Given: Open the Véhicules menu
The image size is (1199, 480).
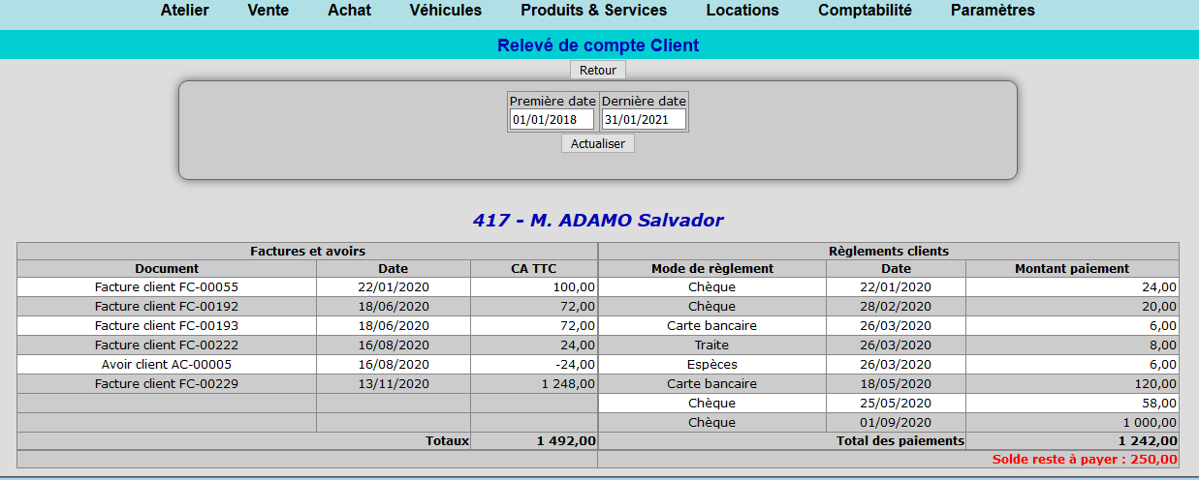Looking at the screenshot, I should [x=445, y=11].
